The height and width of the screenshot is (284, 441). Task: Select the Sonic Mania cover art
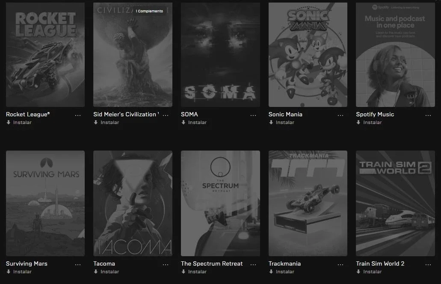[308, 55]
